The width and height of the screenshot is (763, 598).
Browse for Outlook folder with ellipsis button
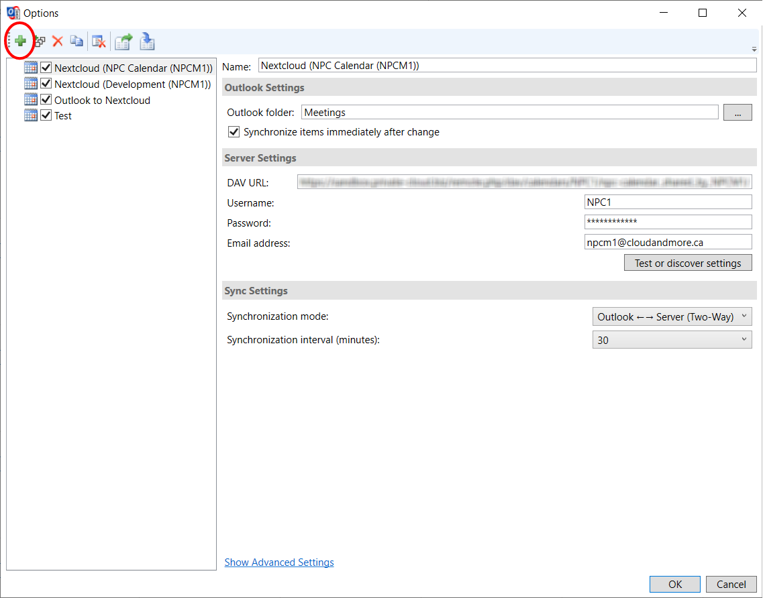coord(737,113)
